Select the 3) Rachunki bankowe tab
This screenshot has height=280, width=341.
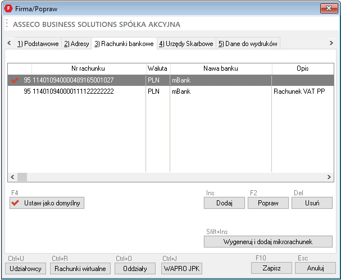pos(124,44)
